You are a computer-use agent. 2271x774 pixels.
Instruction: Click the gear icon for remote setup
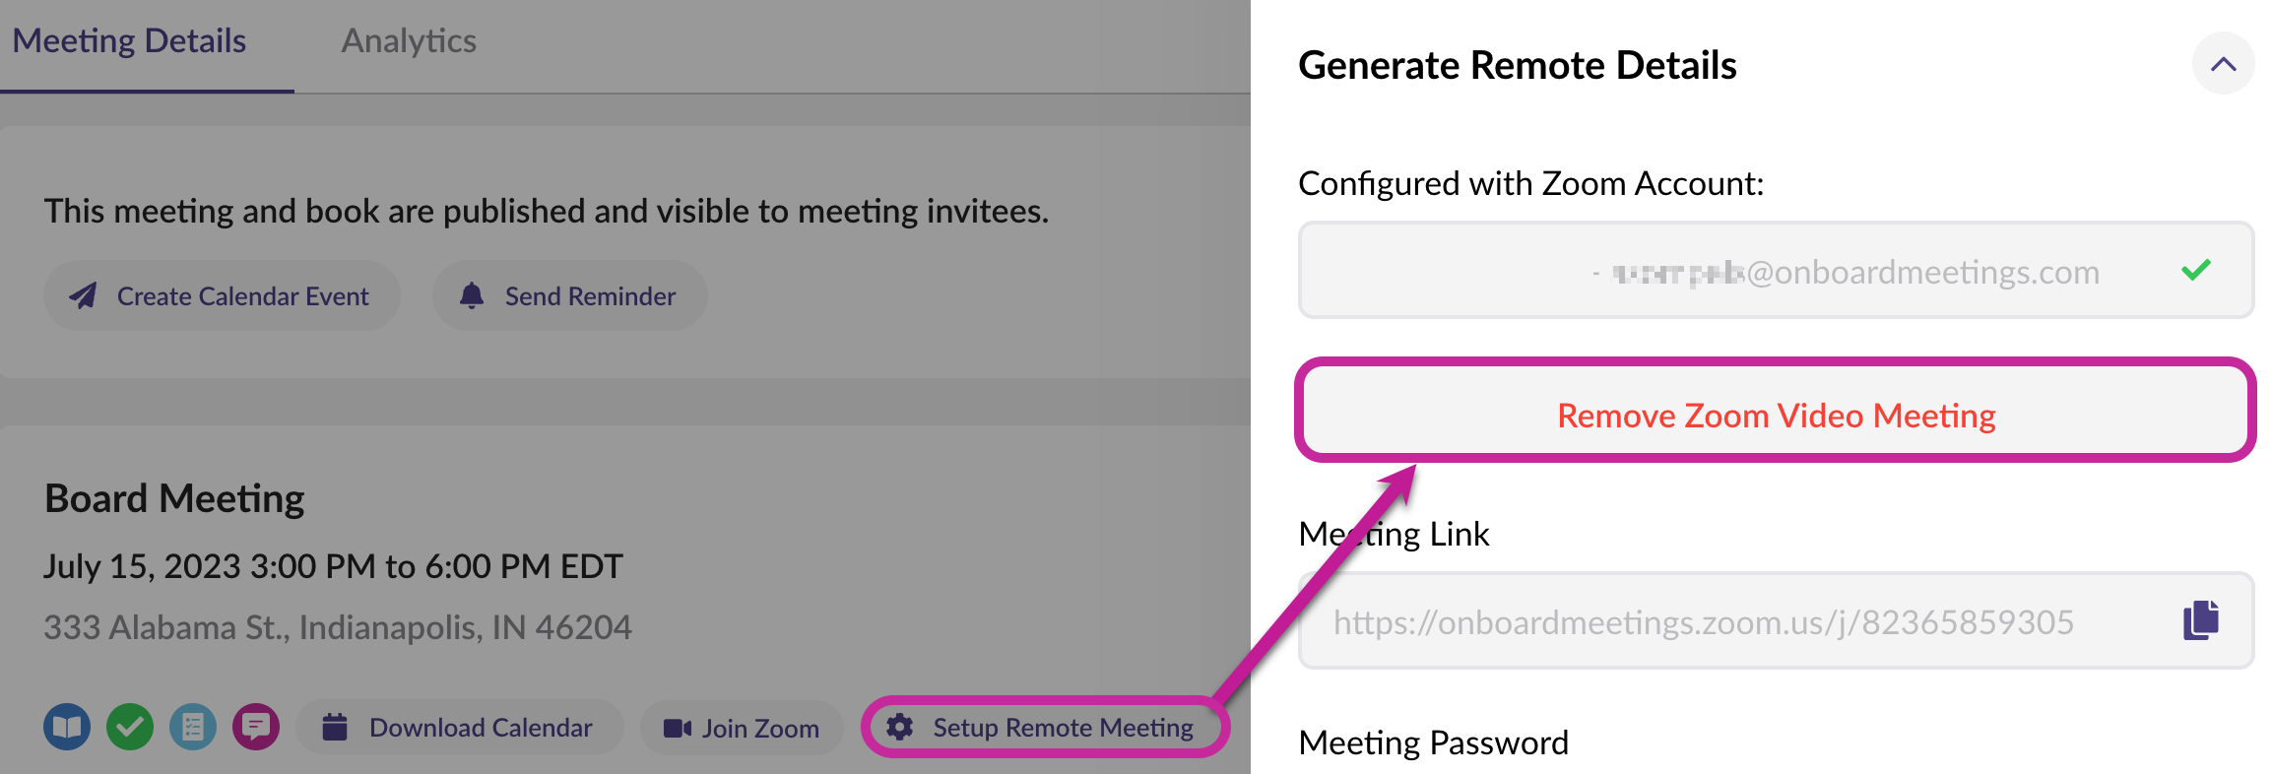click(899, 728)
